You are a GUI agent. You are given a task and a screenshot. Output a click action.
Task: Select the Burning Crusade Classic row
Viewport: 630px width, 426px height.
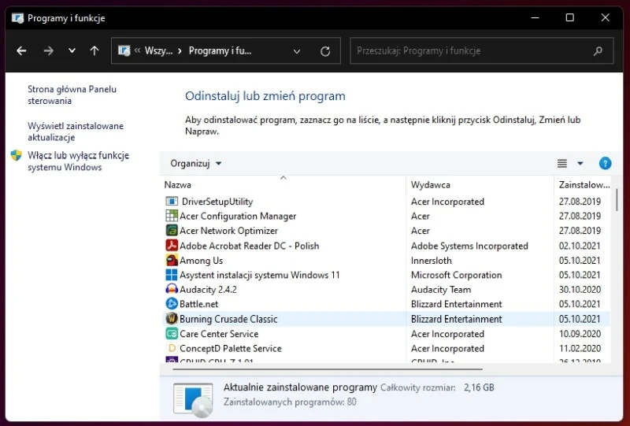[x=387, y=319]
